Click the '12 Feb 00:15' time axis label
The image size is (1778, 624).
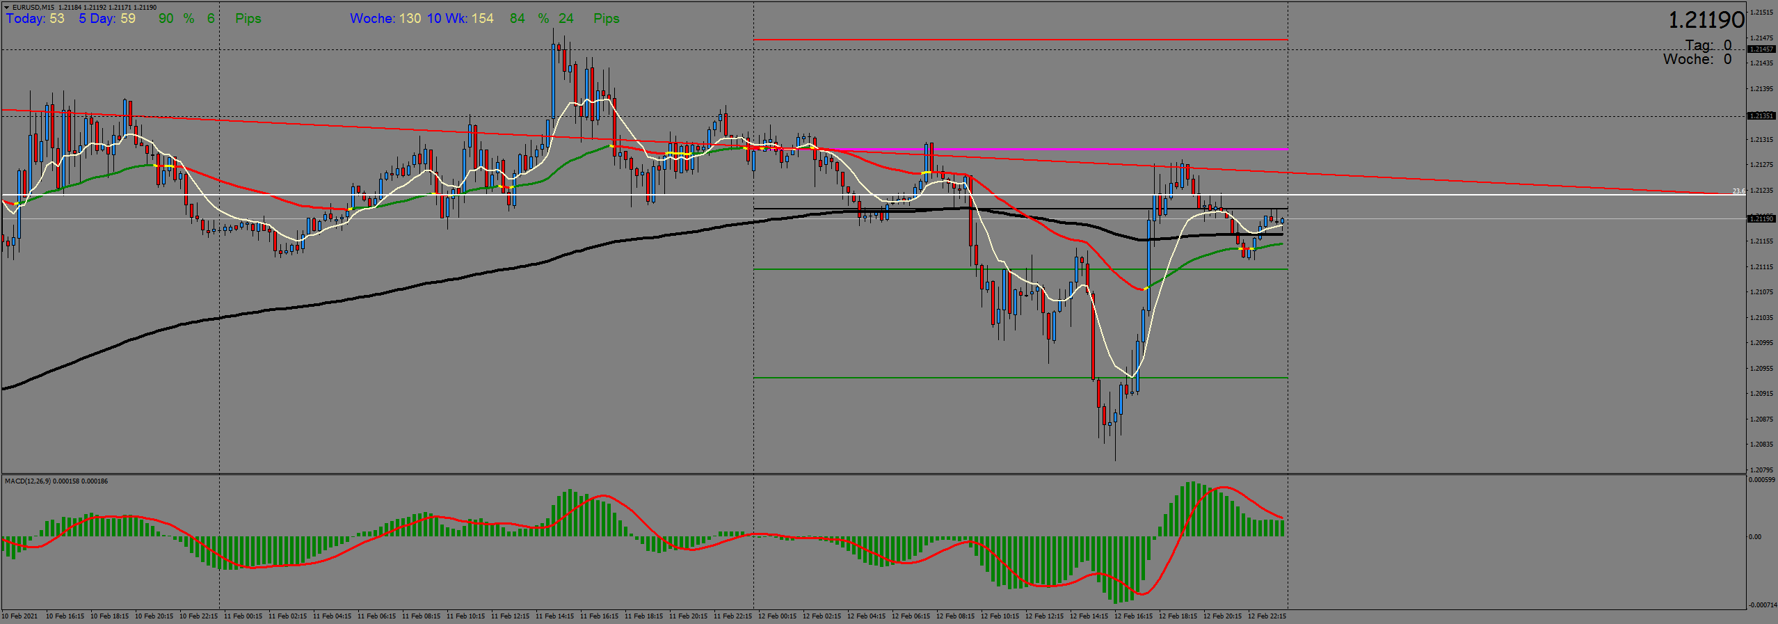777,616
